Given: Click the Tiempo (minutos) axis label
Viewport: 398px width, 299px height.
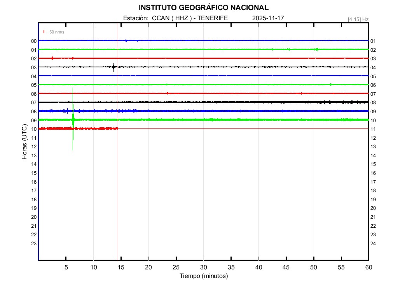Looking at the screenshot, I should [204, 276].
